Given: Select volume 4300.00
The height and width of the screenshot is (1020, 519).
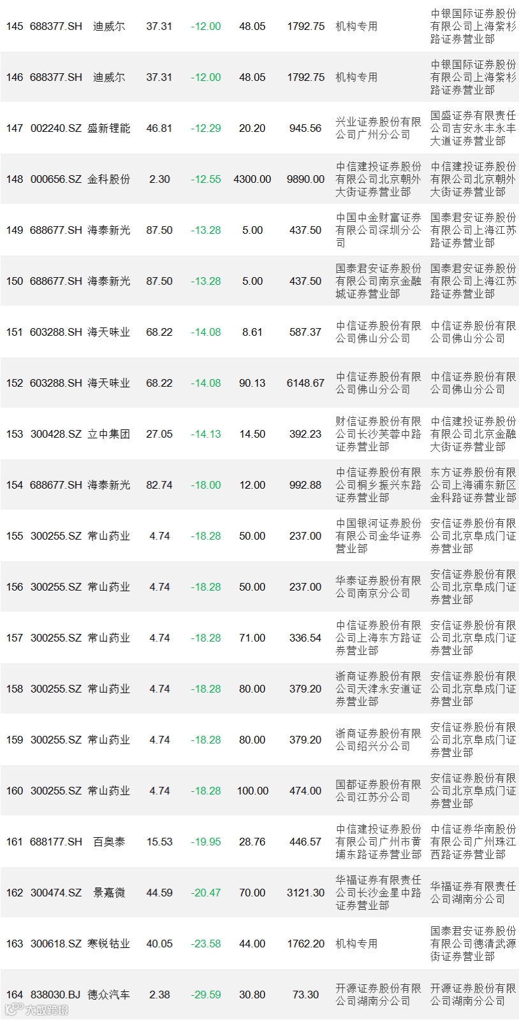Looking at the screenshot, I should click(252, 179).
